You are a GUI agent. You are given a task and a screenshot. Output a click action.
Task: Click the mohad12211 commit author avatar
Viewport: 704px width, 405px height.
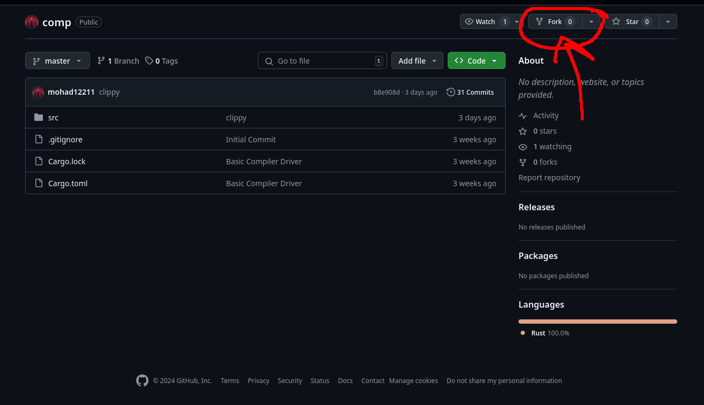point(38,92)
